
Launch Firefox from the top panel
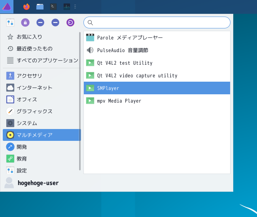click(x=26, y=7)
